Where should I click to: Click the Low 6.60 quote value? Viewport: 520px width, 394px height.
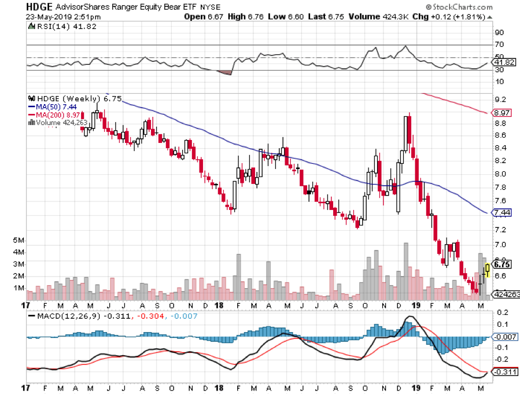coord(286,17)
